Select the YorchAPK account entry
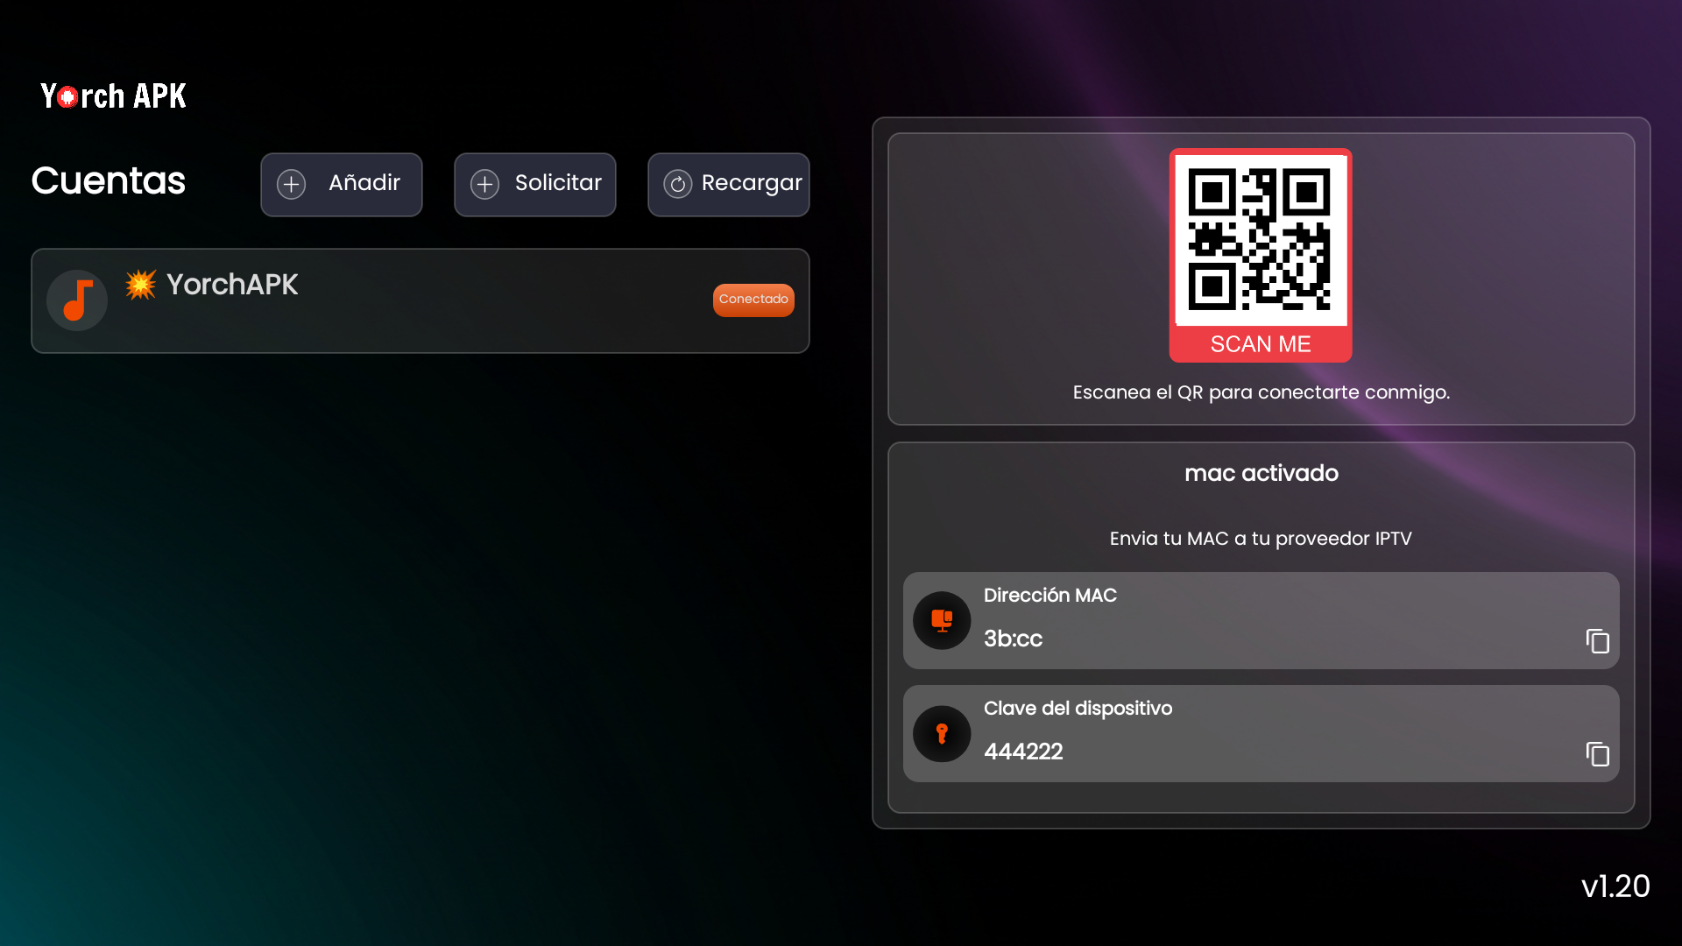The image size is (1682, 946). tap(420, 300)
